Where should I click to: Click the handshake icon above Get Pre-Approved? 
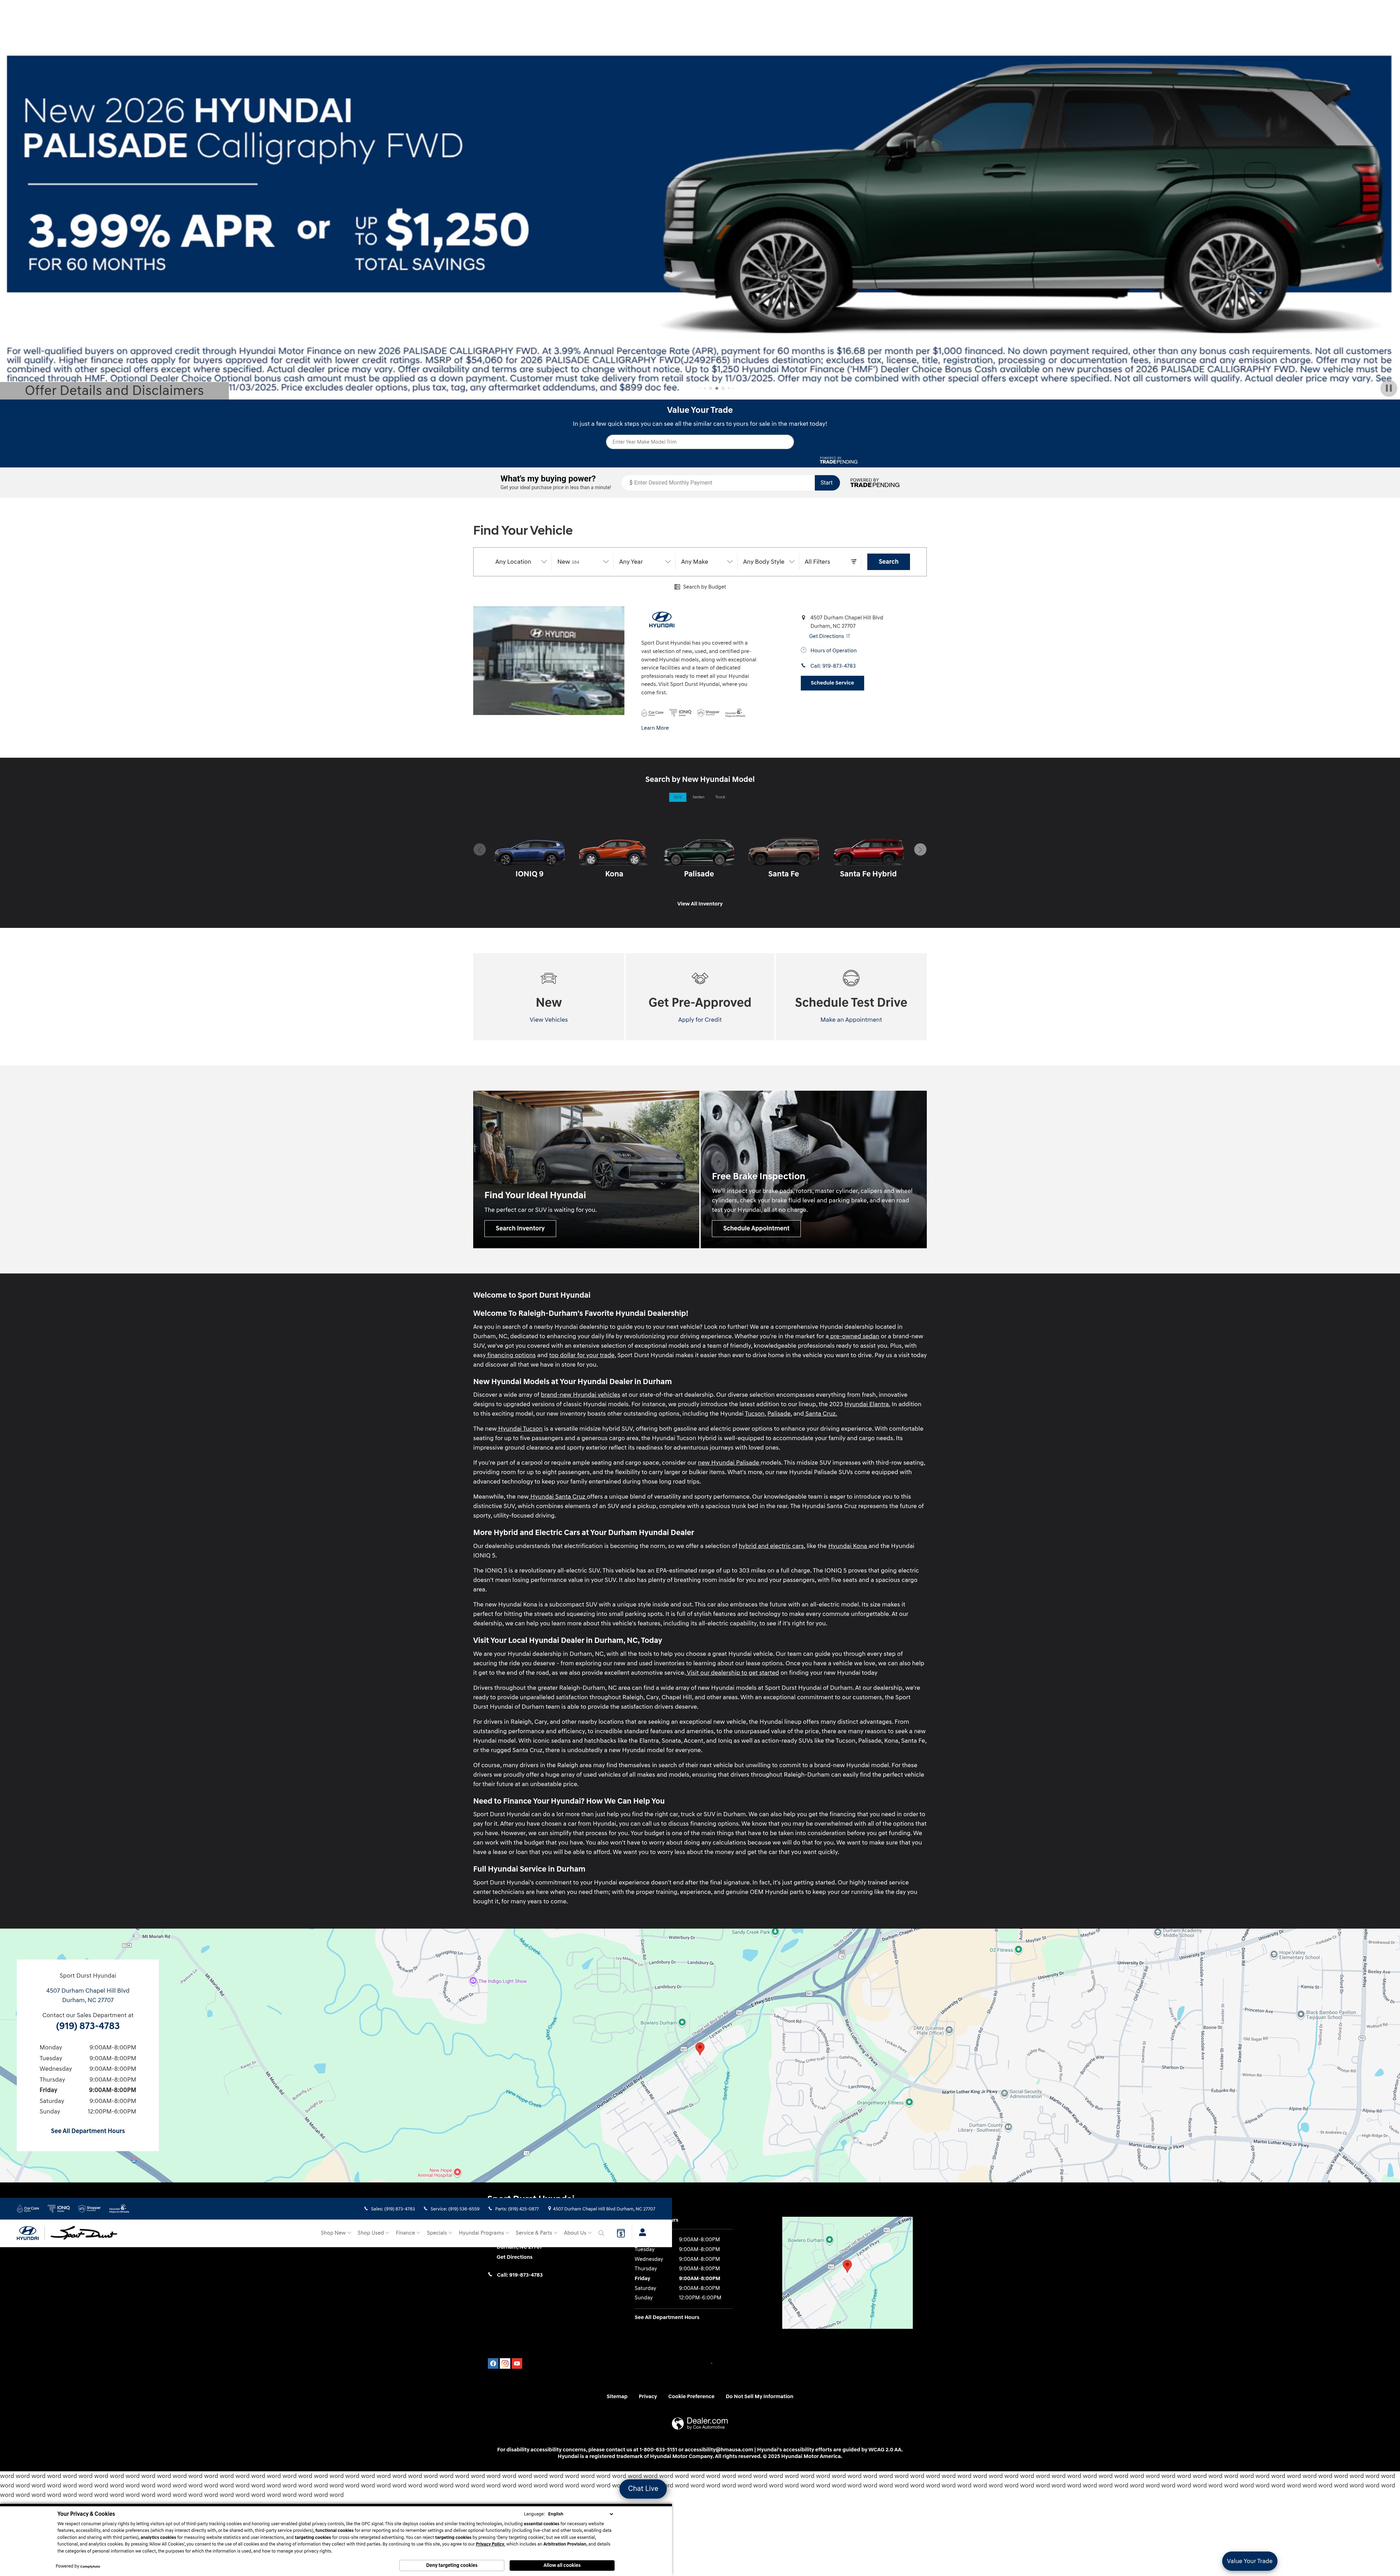700,978
